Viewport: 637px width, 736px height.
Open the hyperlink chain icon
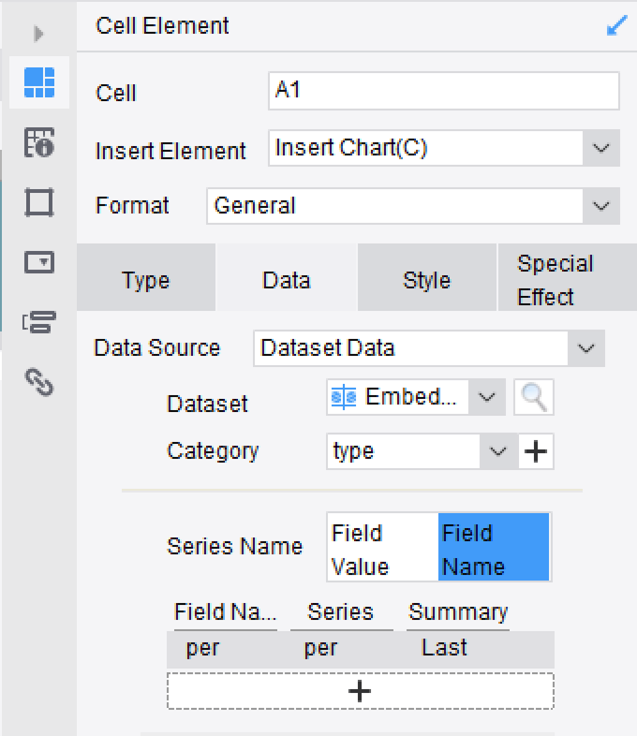pyautogui.click(x=39, y=382)
